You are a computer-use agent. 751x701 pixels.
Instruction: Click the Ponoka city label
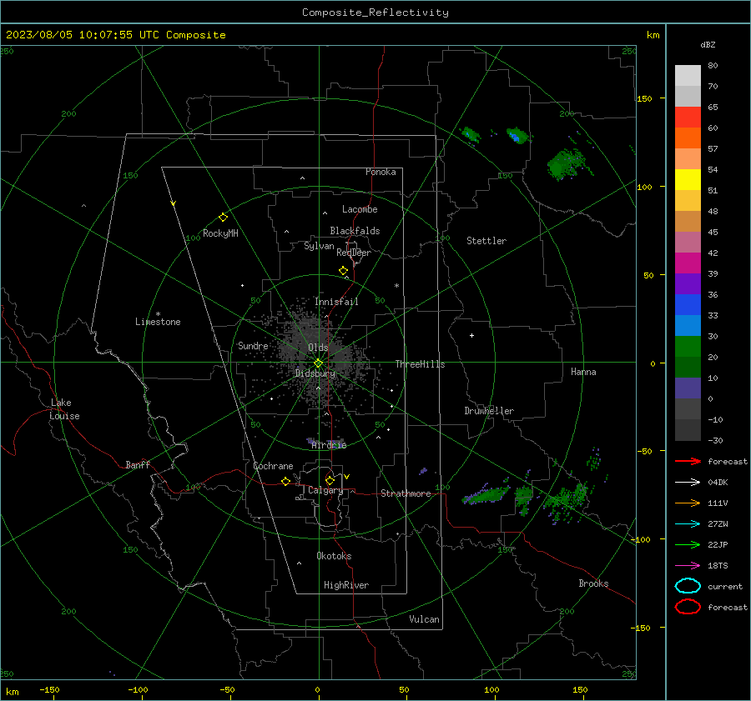click(381, 172)
